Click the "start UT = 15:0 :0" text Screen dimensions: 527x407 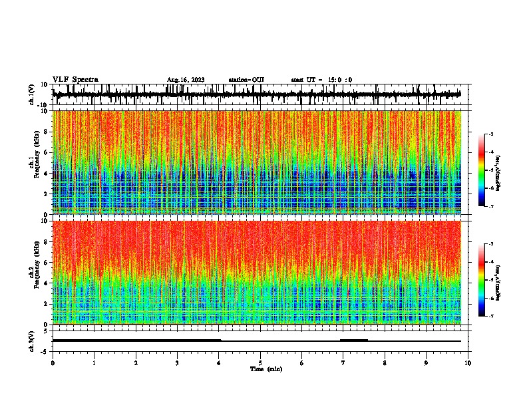click(321, 80)
